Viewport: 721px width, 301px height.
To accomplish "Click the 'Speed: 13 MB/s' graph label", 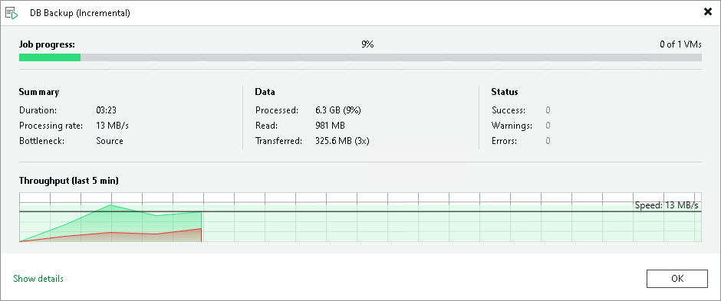I will tap(667, 205).
